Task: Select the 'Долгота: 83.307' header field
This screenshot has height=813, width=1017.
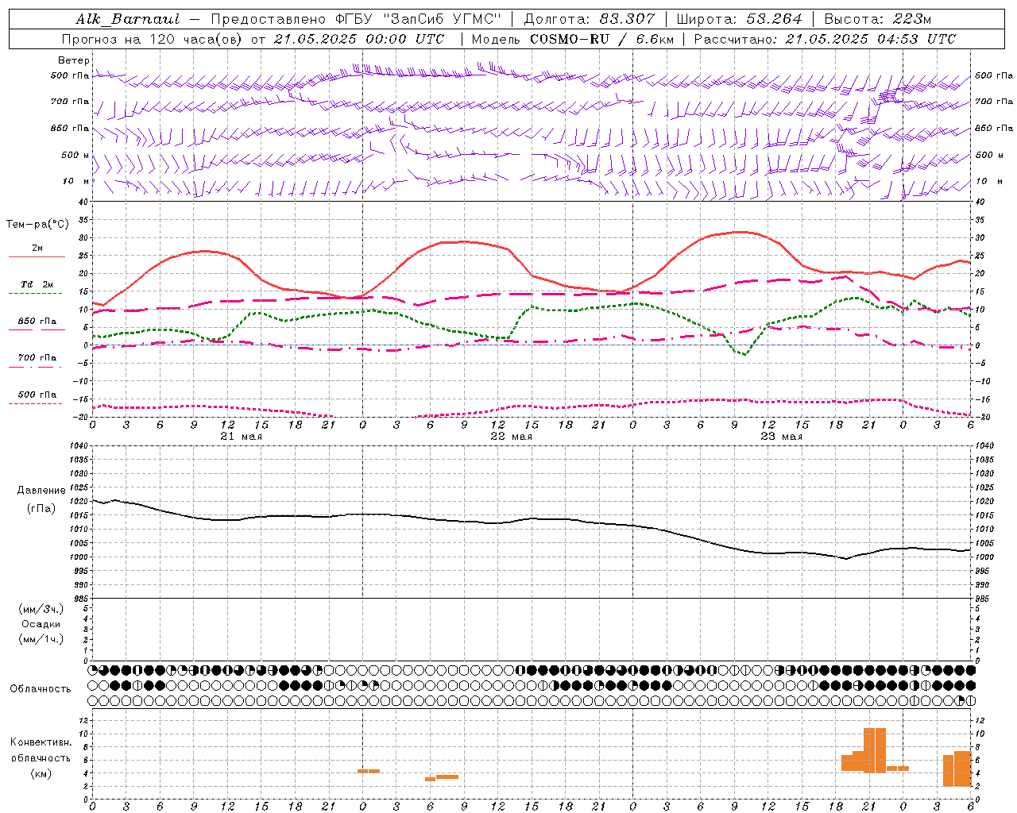Action: (590, 19)
